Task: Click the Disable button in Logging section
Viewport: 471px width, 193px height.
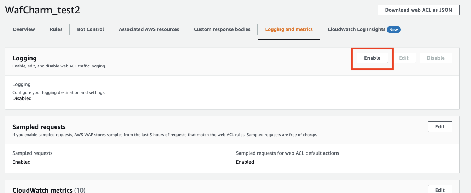Action: (x=436, y=58)
